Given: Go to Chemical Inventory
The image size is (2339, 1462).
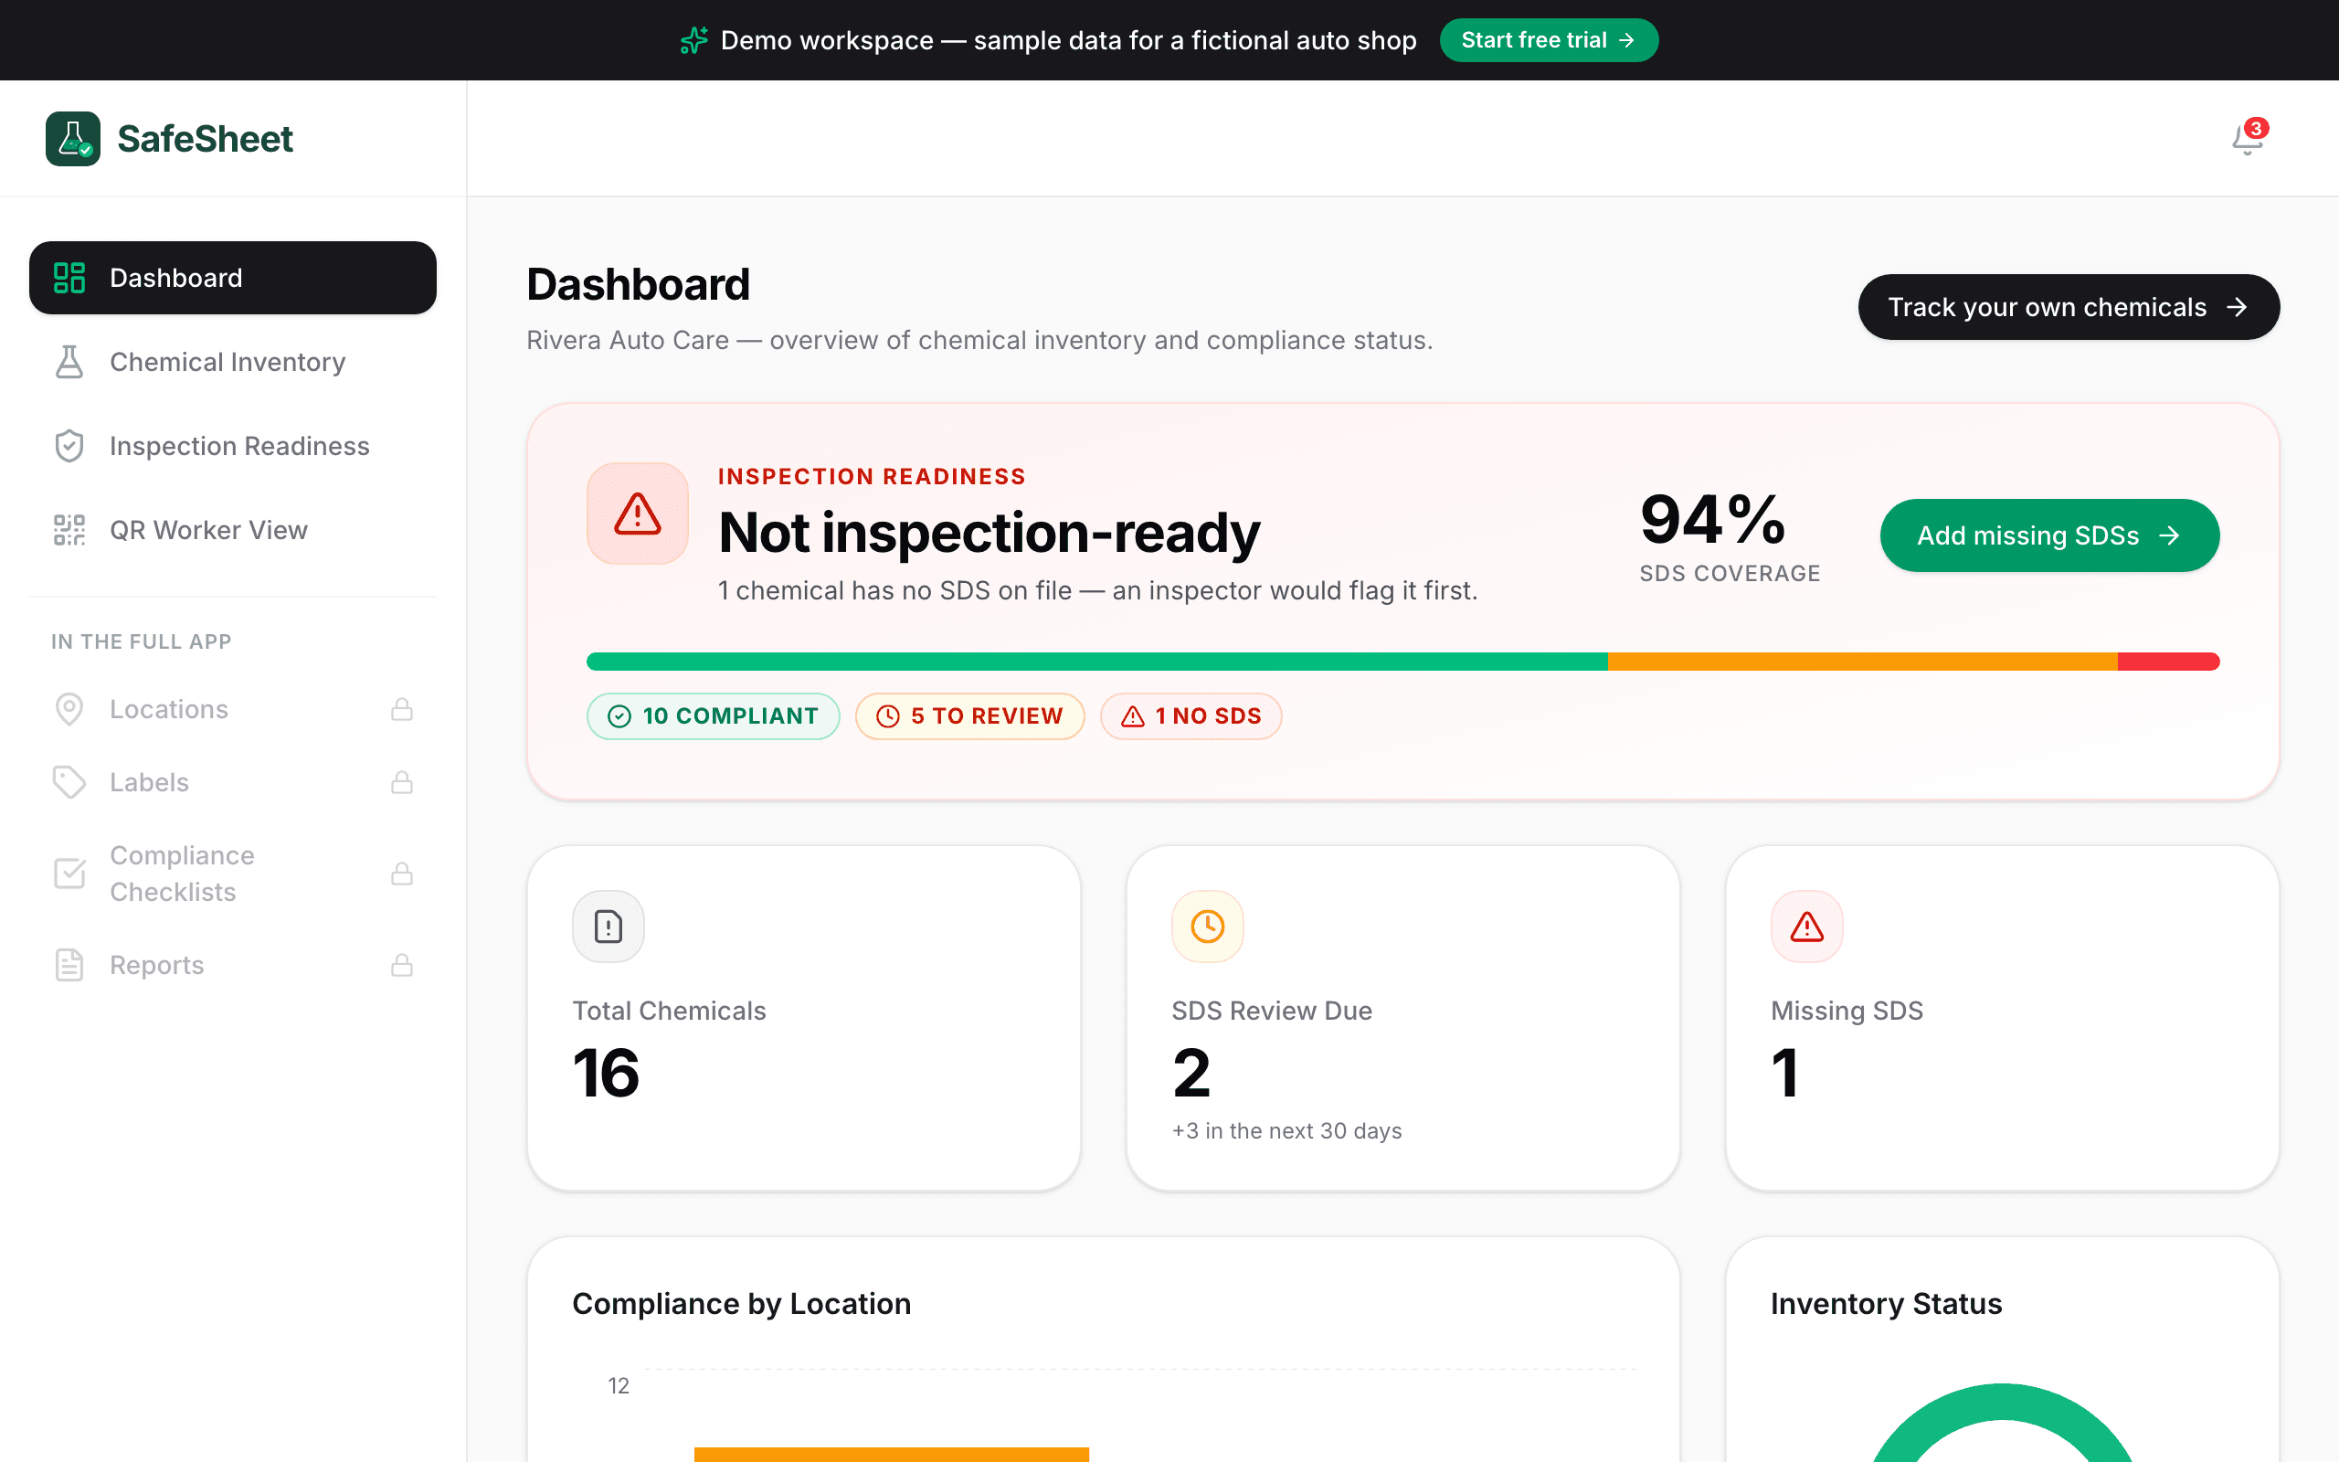Looking at the screenshot, I should click(x=233, y=362).
